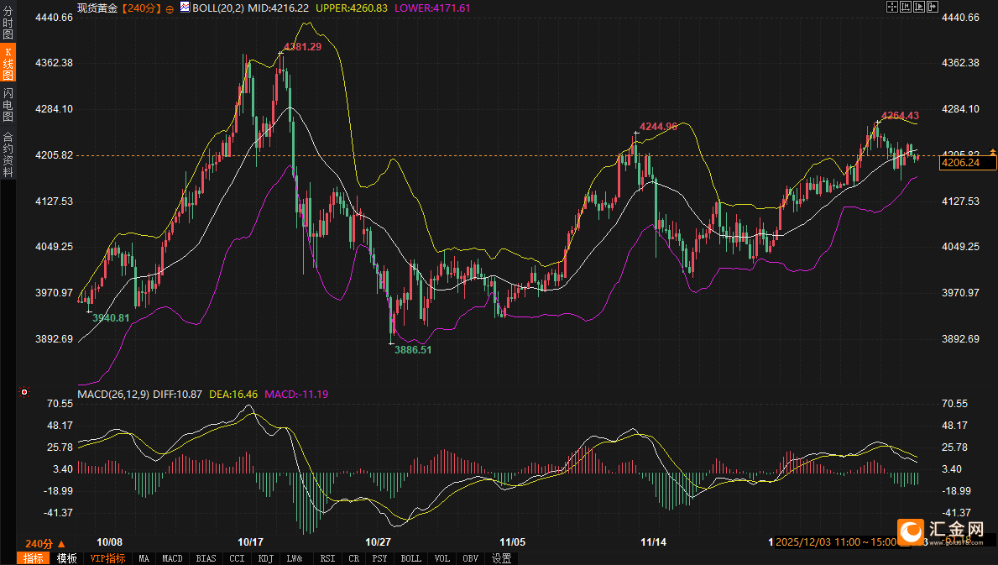
Task: Switch to the 分时图 side tab
Action: (8, 23)
